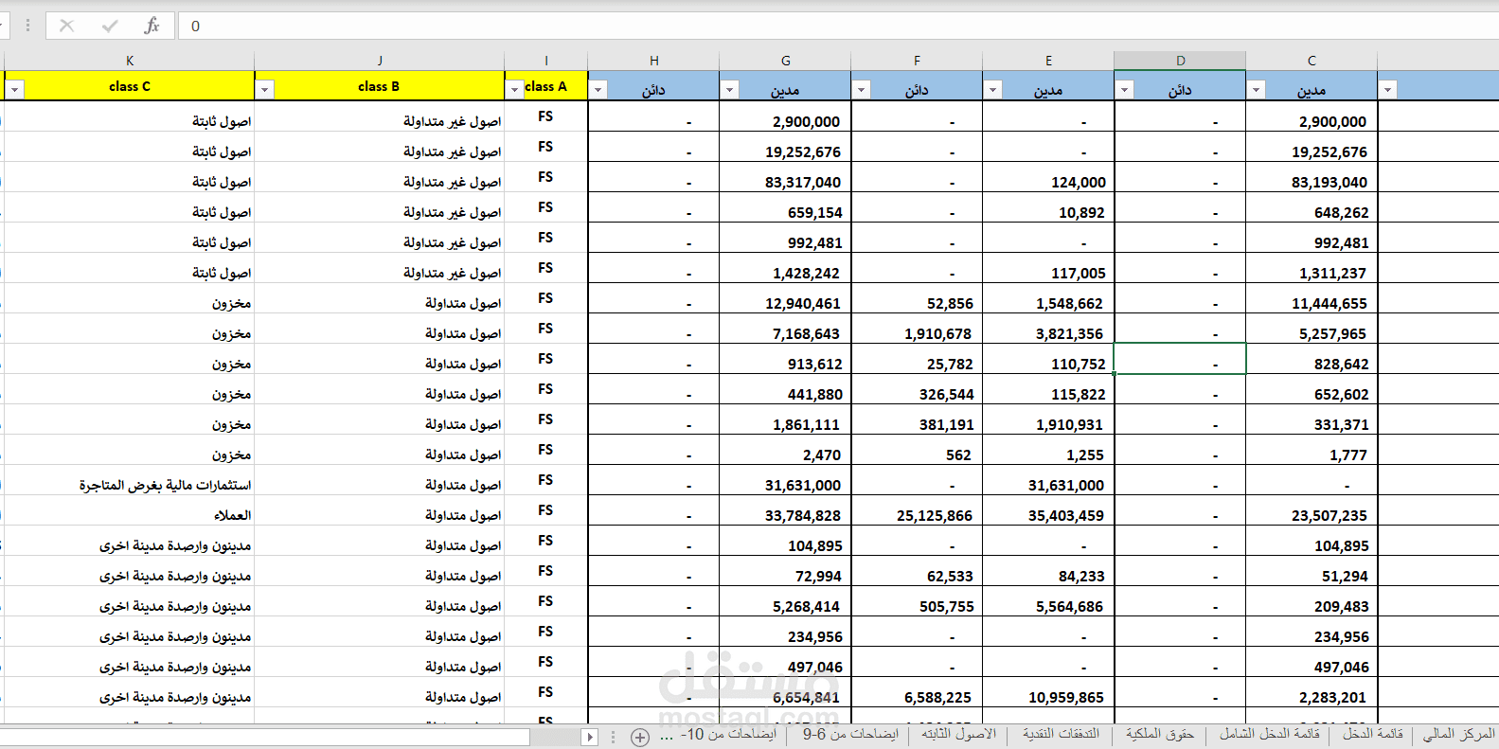Click cell with value 52,856
This screenshot has height=749, width=1499.
click(918, 299)
